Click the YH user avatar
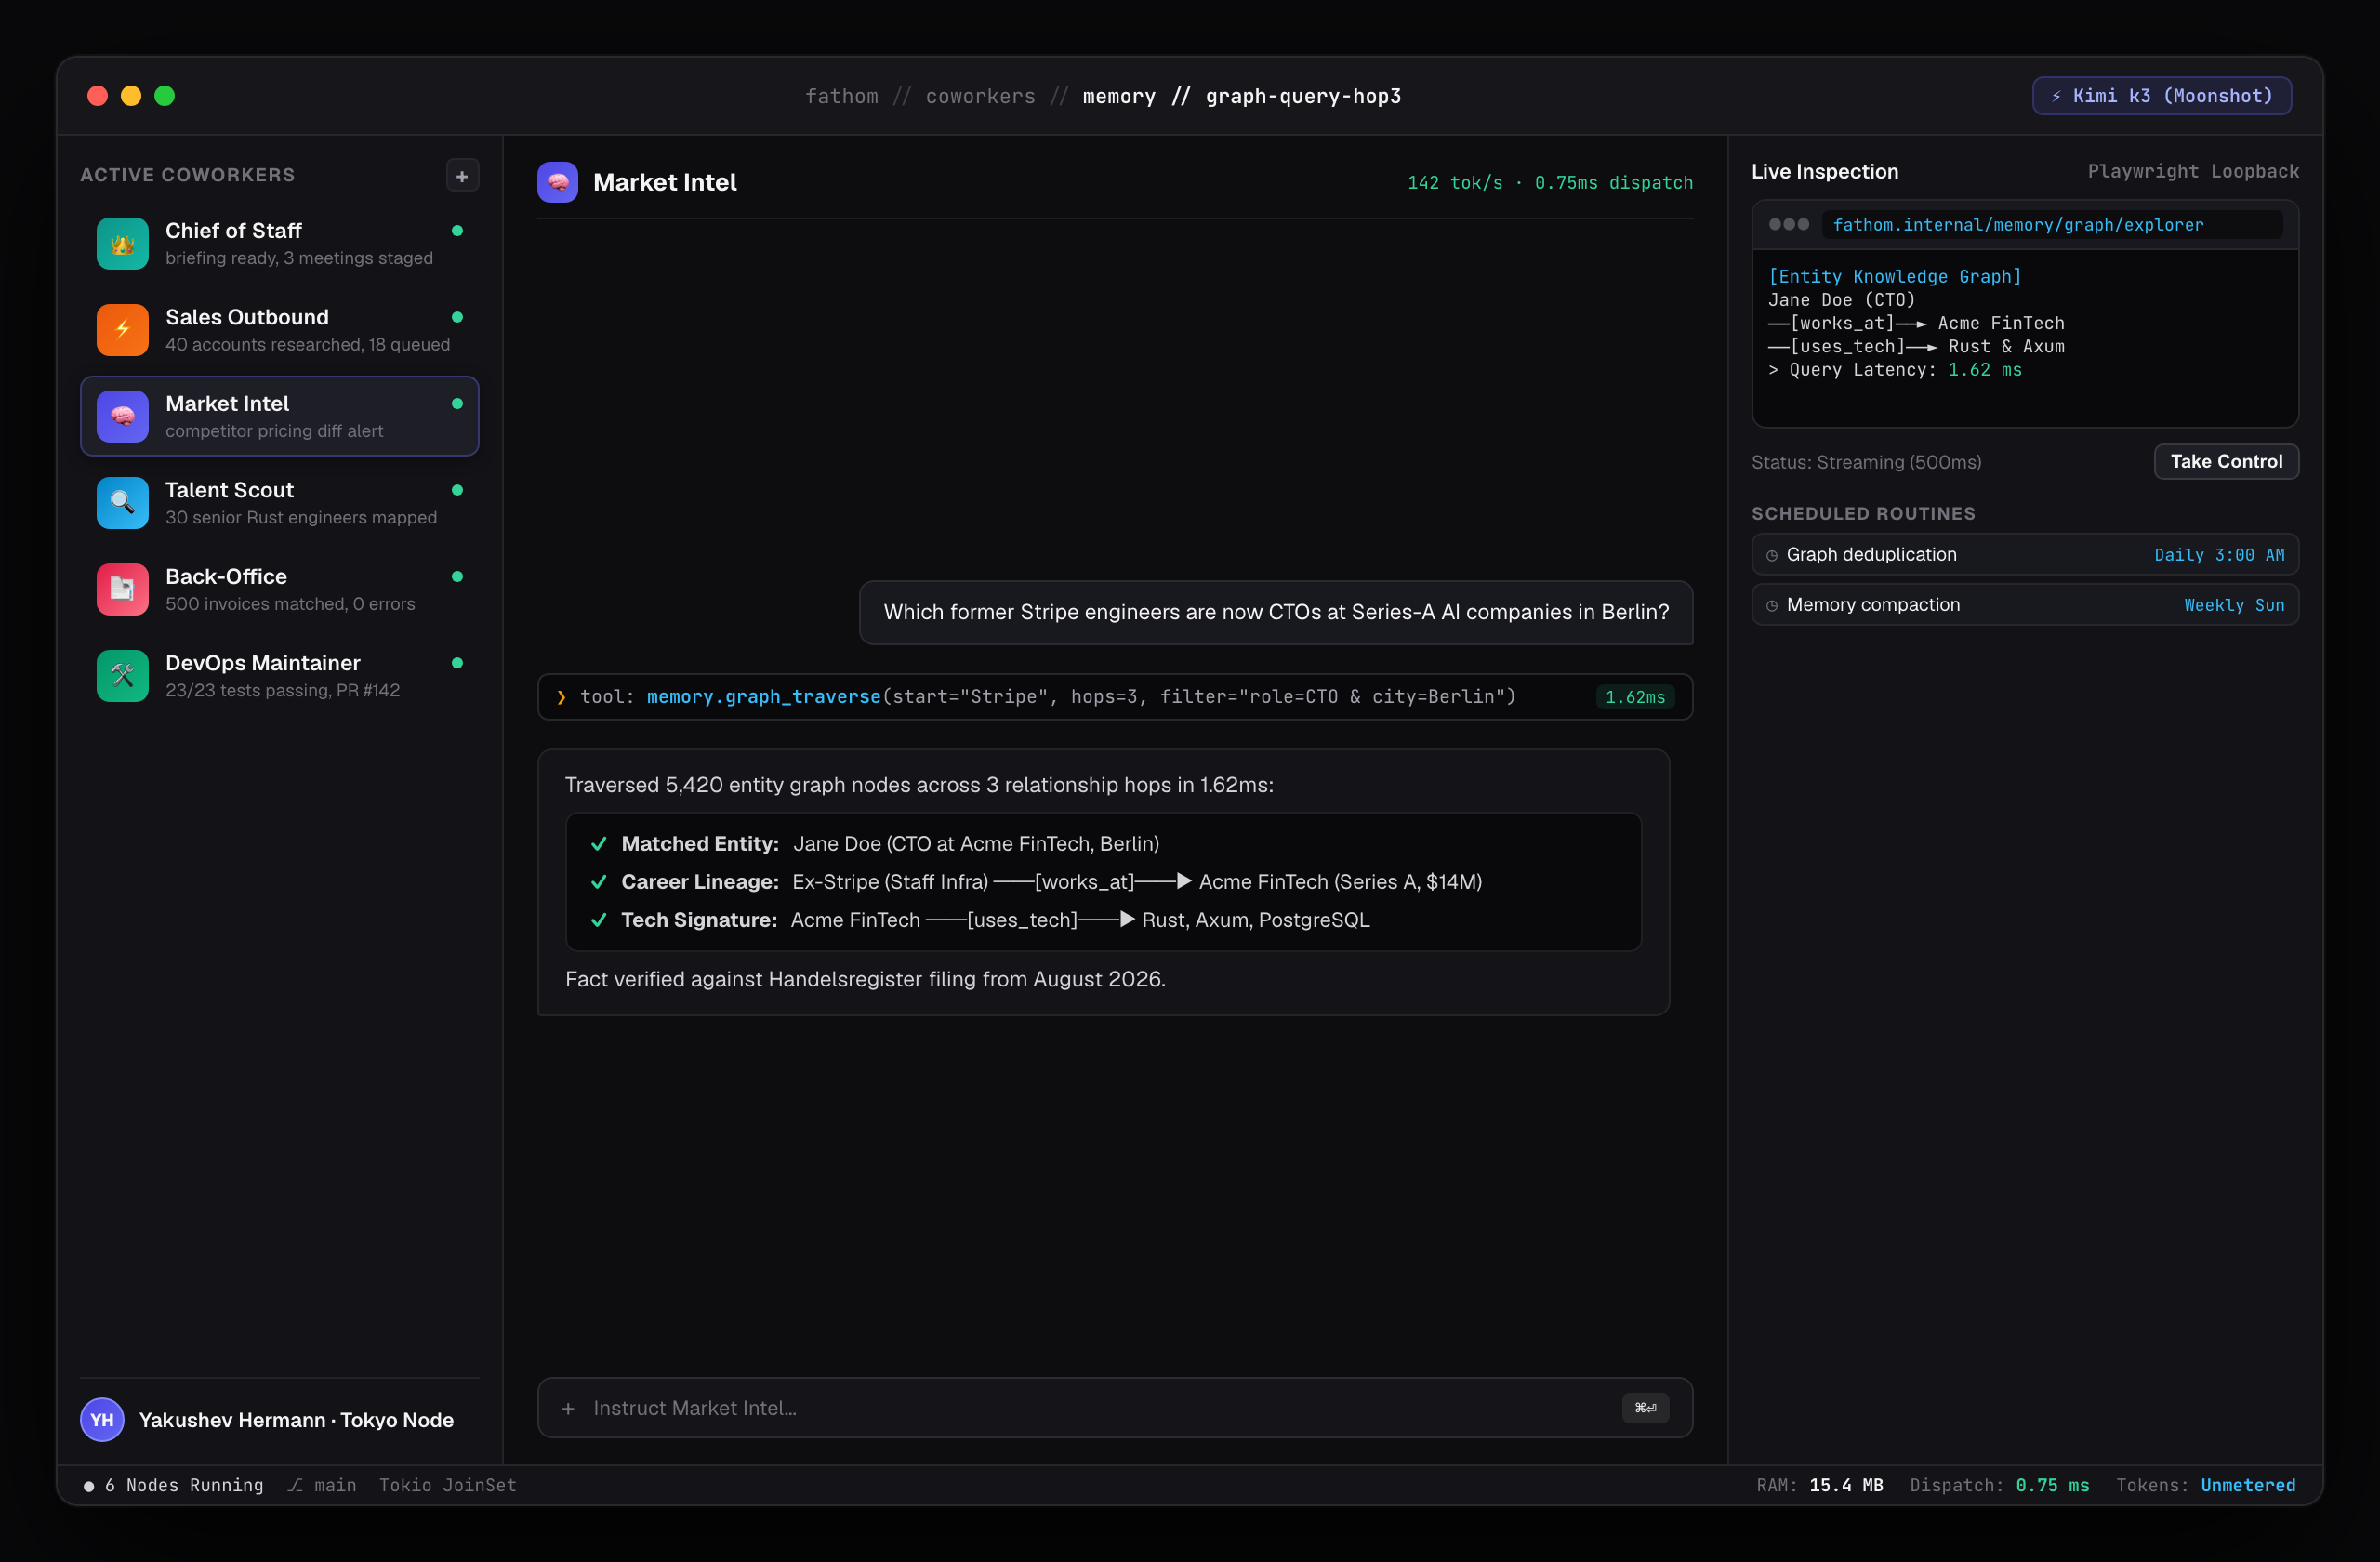This screenshot has height=1562, width=2380. (102, 1420)
